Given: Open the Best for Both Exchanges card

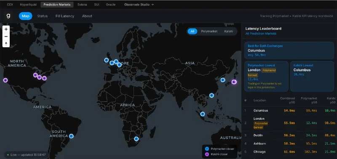Looking at the screenshot, I should click(x=289, y=50).
